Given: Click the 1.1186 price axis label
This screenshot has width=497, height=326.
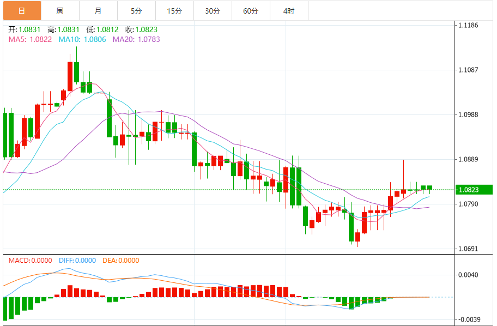Looking at the screenshot, I should pos(469,26).
